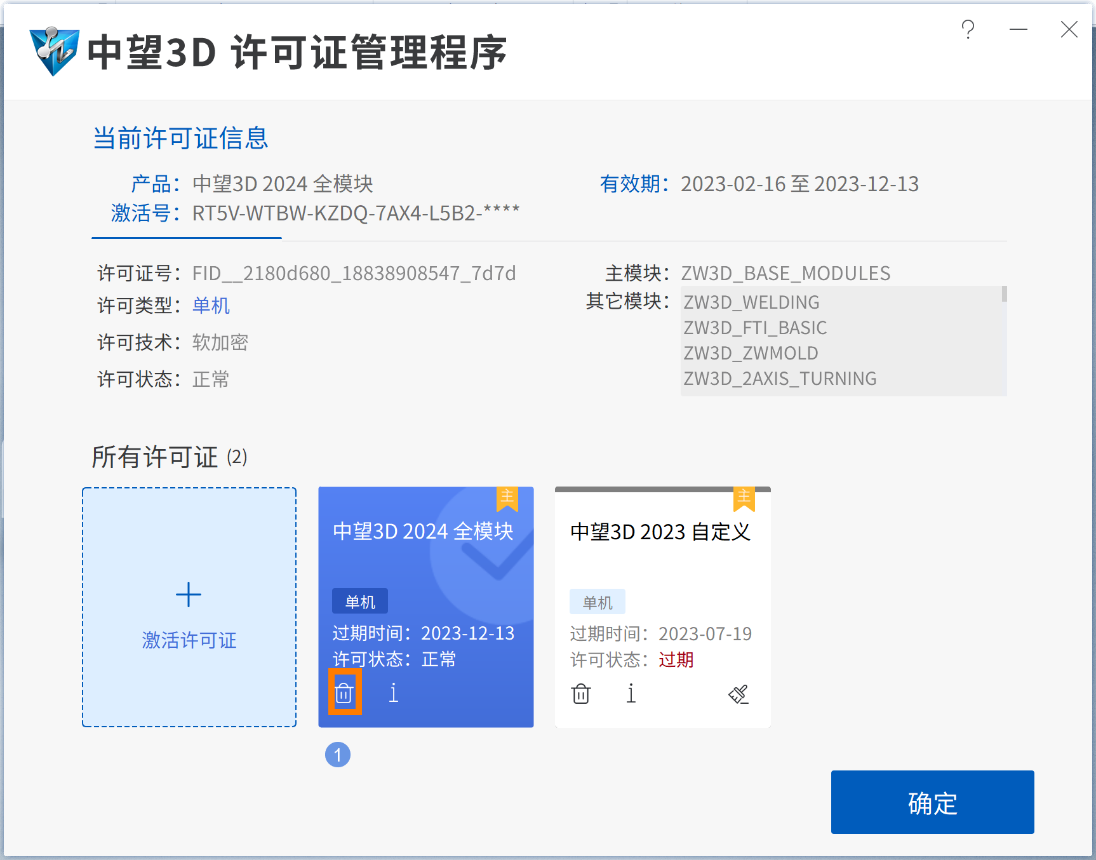Click 单机 tag on 2023 license card
Viewport: 1096px width, 860px height.
(x=598, y=602)
